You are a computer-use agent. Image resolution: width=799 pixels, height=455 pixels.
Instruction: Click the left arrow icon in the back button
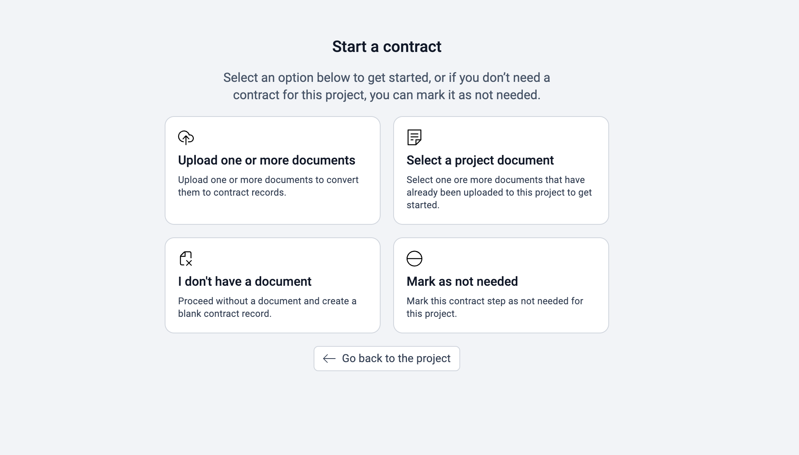coord(329,359)
